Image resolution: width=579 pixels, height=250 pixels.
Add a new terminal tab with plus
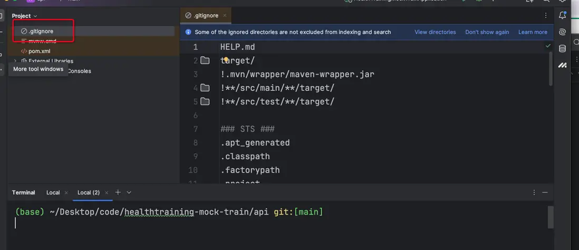pos(118,193)
